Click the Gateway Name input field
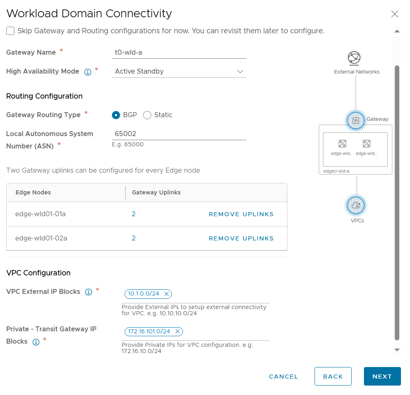 pyautogui.click(x=179, y=53)
